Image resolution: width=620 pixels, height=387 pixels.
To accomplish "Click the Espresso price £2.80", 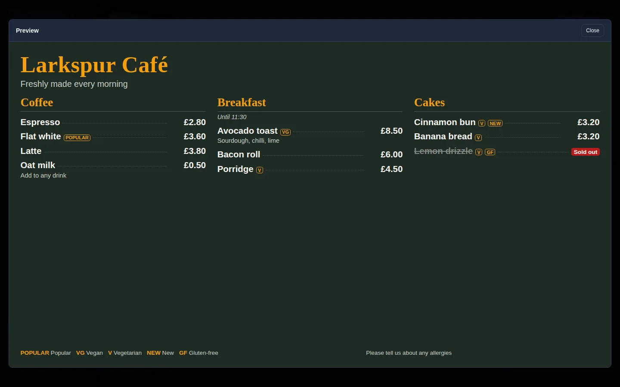I will 195,122.
